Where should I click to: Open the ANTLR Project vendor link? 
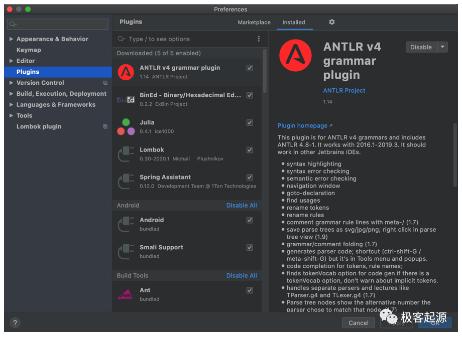344,91
